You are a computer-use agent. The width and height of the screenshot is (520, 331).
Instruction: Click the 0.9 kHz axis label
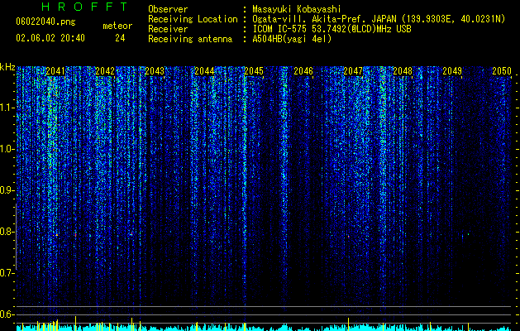(7, 190)
